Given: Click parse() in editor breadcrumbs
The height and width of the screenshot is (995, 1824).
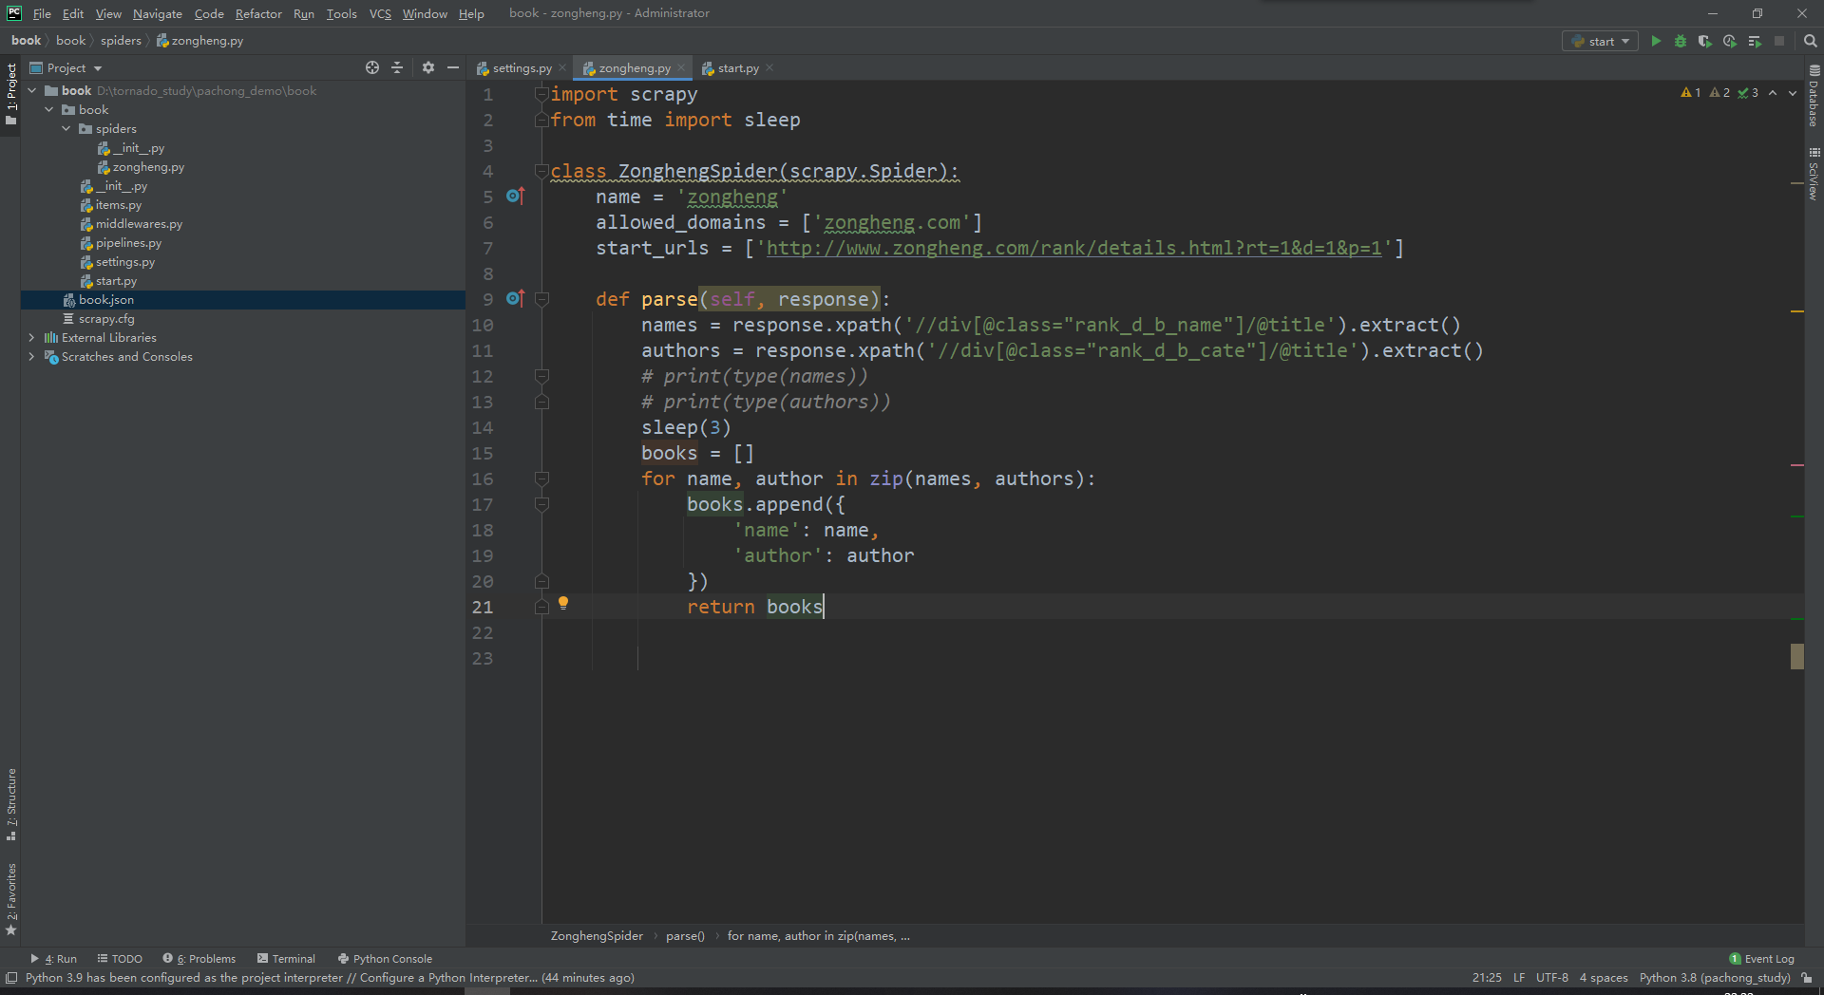Looking at the screenshot, I should 685,936.
